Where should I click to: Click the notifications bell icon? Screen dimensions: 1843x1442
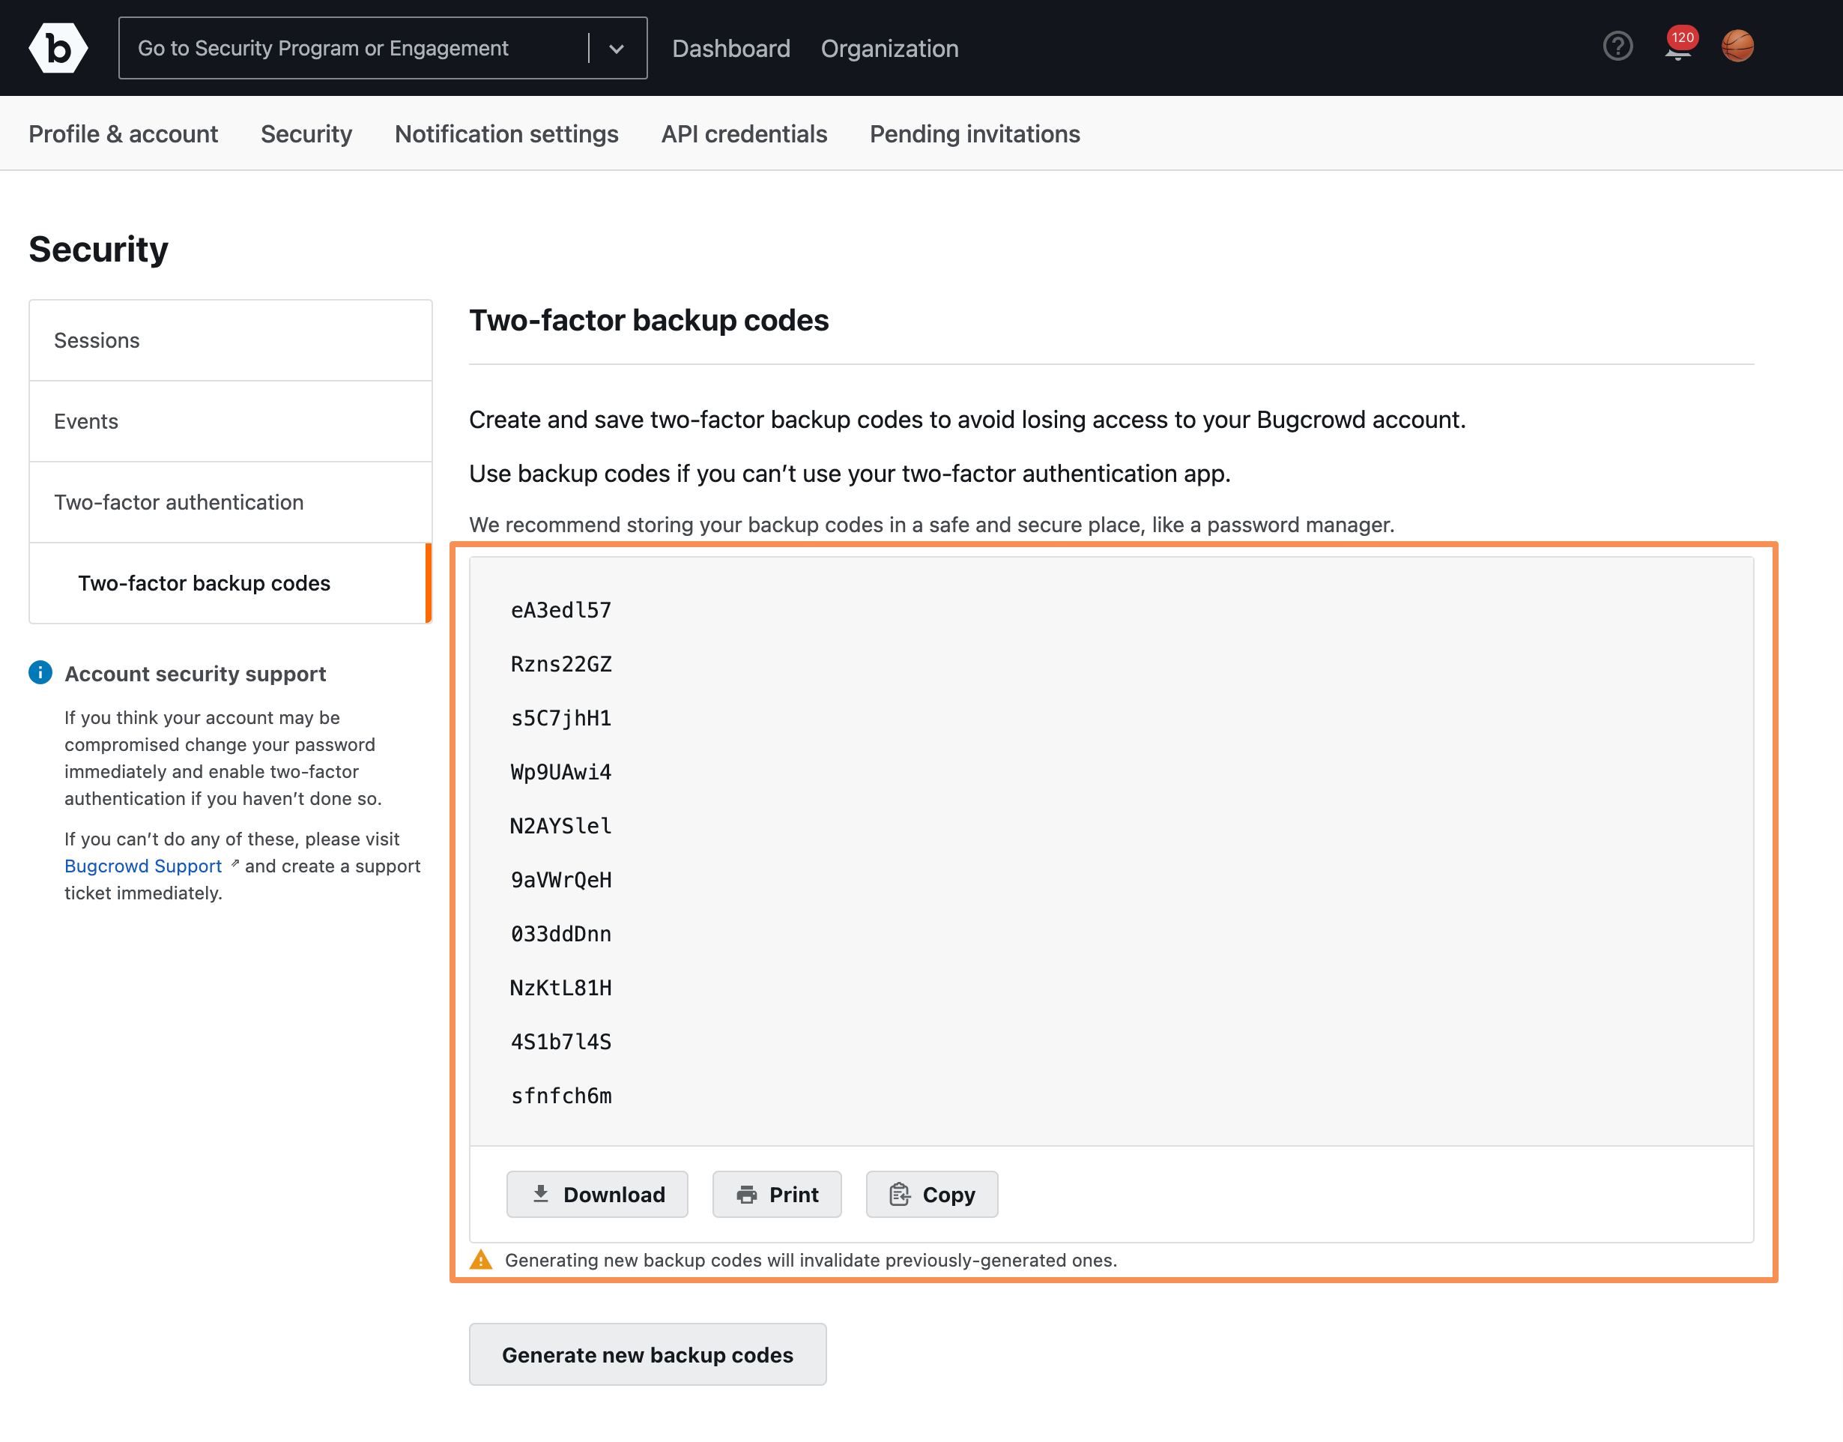1677,48
